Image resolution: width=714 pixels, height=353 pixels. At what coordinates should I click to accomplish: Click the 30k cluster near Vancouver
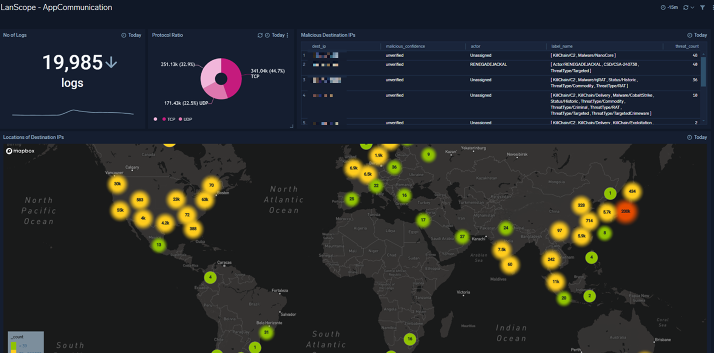117,184
